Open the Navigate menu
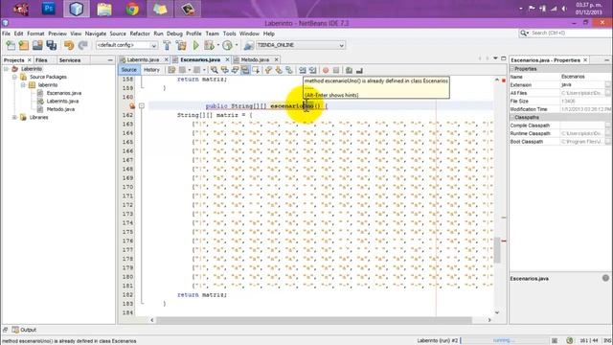The width and height of the screenshot is (613, 345). 96,34
